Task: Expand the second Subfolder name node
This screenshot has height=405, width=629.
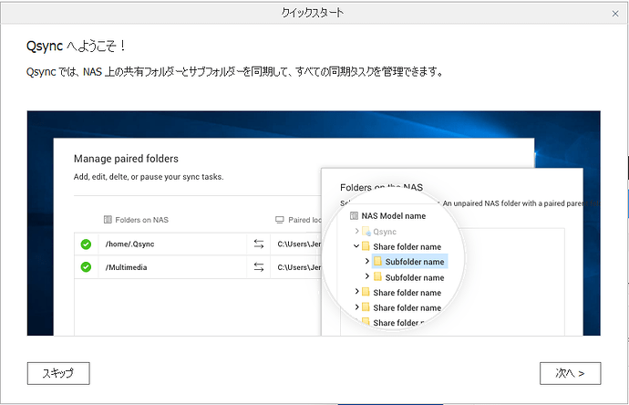Action: 366,277
